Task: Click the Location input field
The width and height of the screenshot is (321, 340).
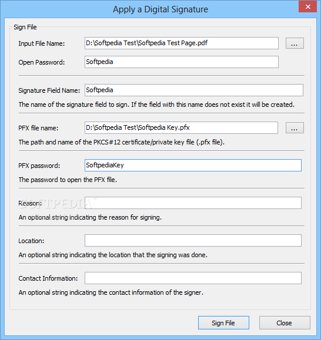Action: pyautogui.click(x=193, y=241)
